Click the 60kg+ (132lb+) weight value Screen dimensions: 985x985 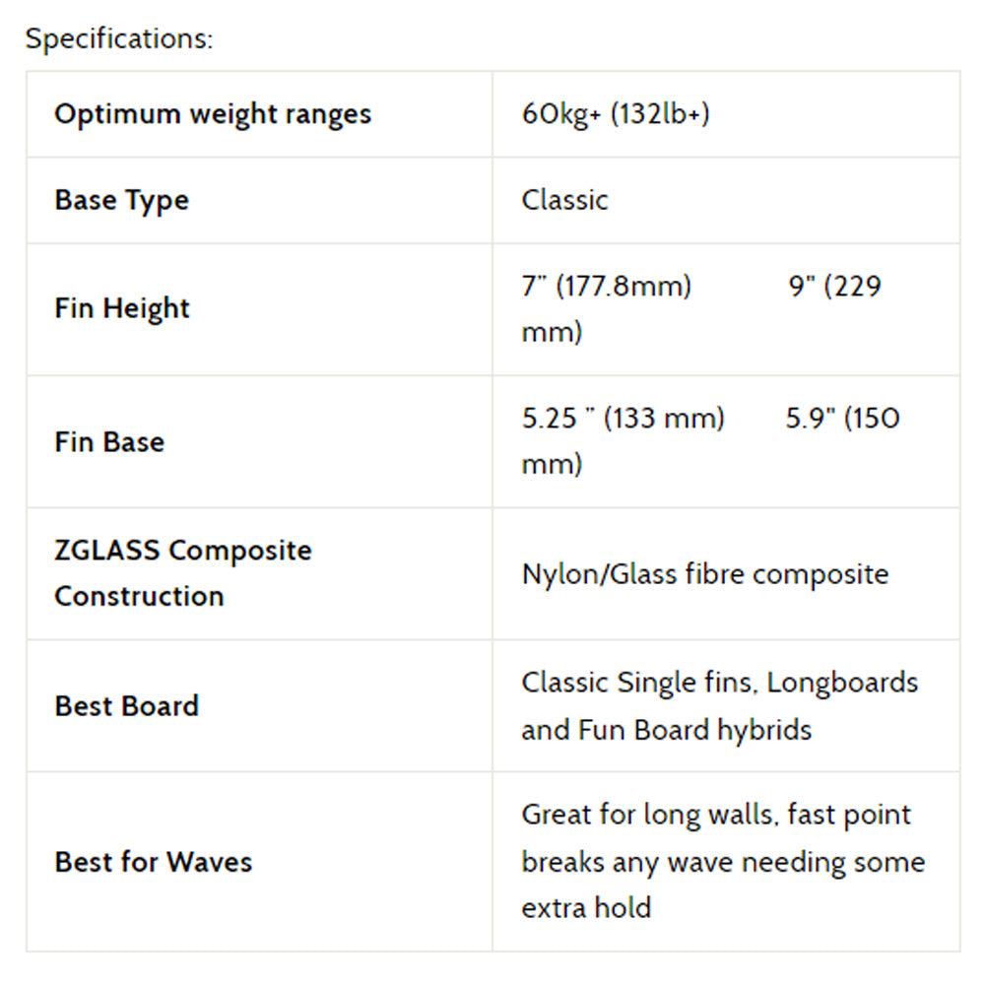[616, 114]
